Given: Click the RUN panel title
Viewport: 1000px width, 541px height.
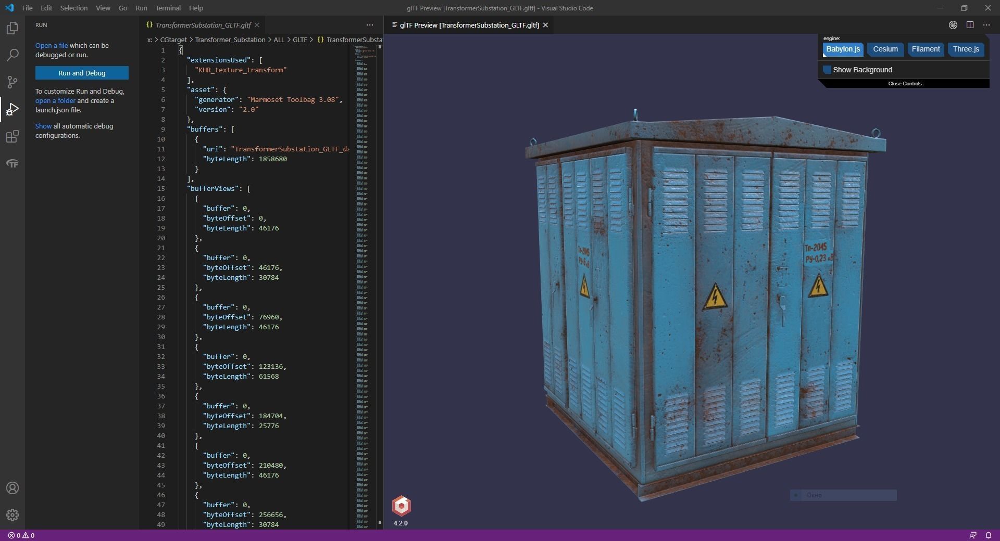Looking at the screenshot, I should pyautogui.click(x=41, y=25).
